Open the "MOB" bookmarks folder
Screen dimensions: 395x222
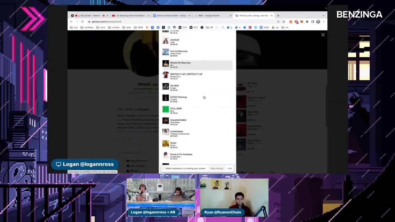click(x=139, y=27)
